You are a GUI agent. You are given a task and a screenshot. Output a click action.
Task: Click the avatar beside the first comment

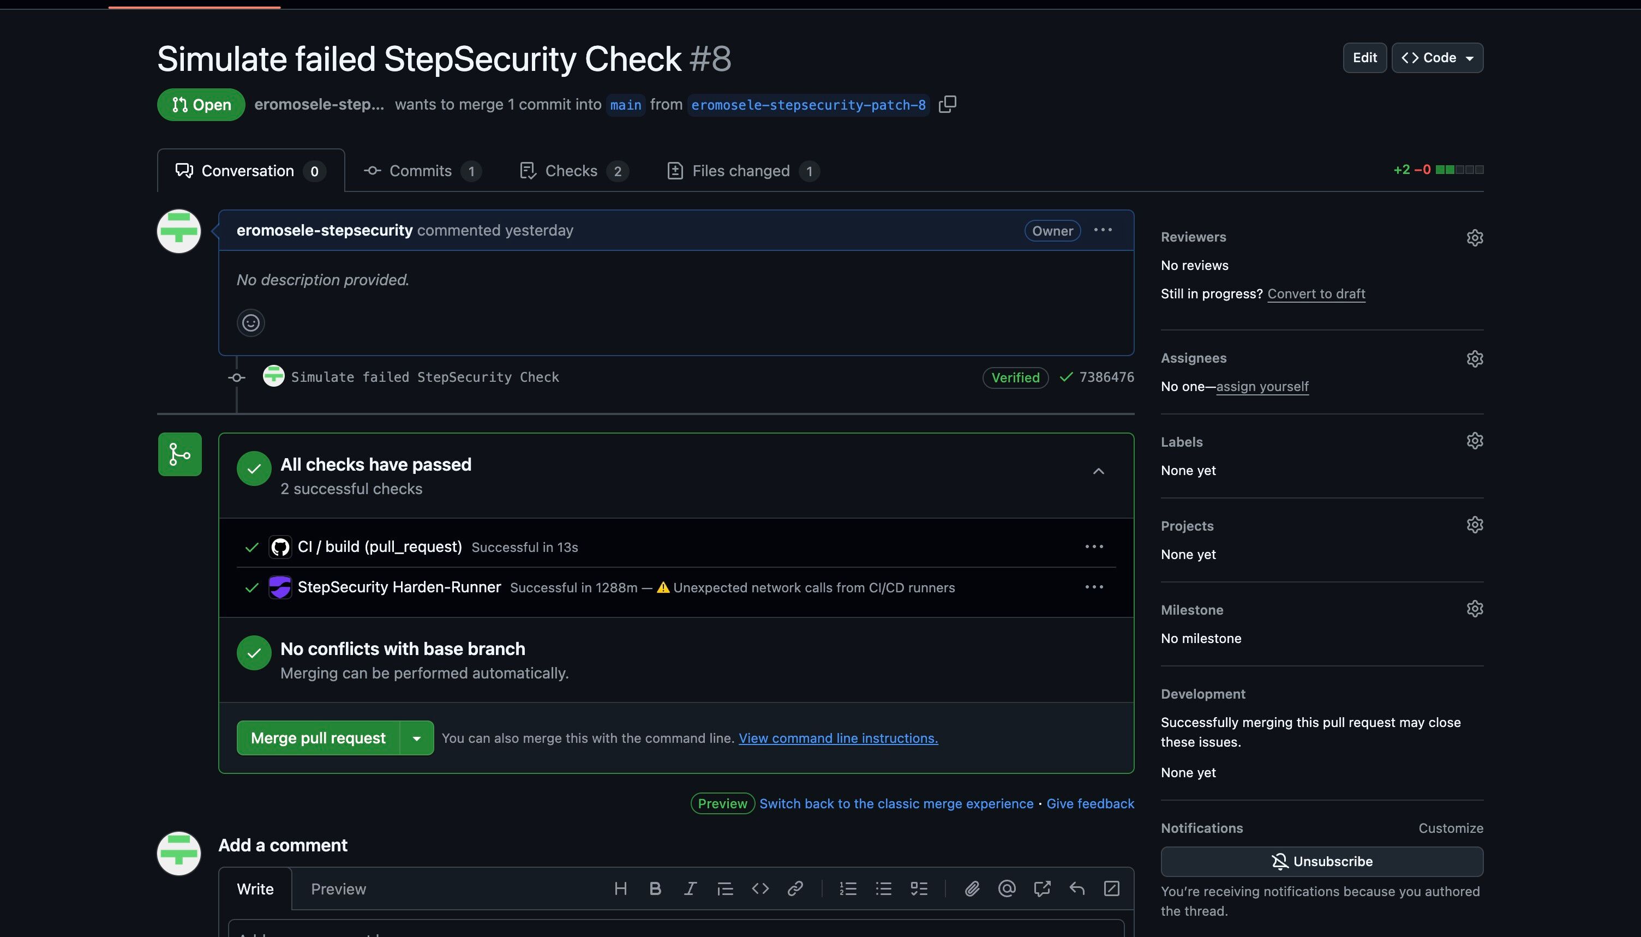[179, 231]
